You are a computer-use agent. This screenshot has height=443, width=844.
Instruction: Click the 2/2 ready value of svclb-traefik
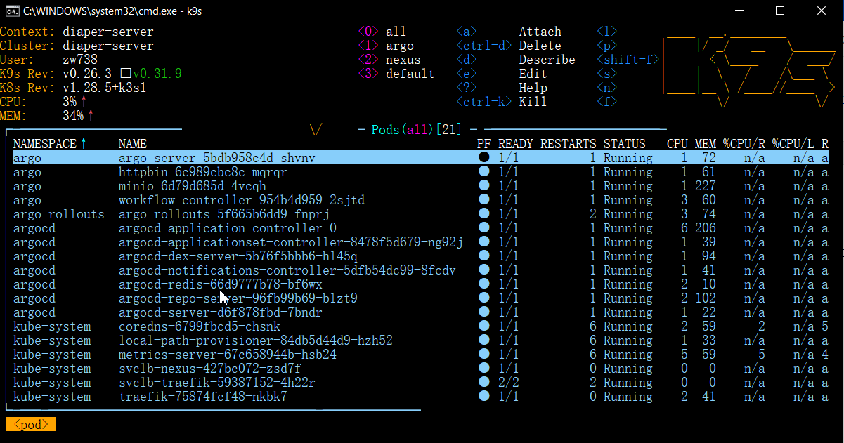click(509, 383)
